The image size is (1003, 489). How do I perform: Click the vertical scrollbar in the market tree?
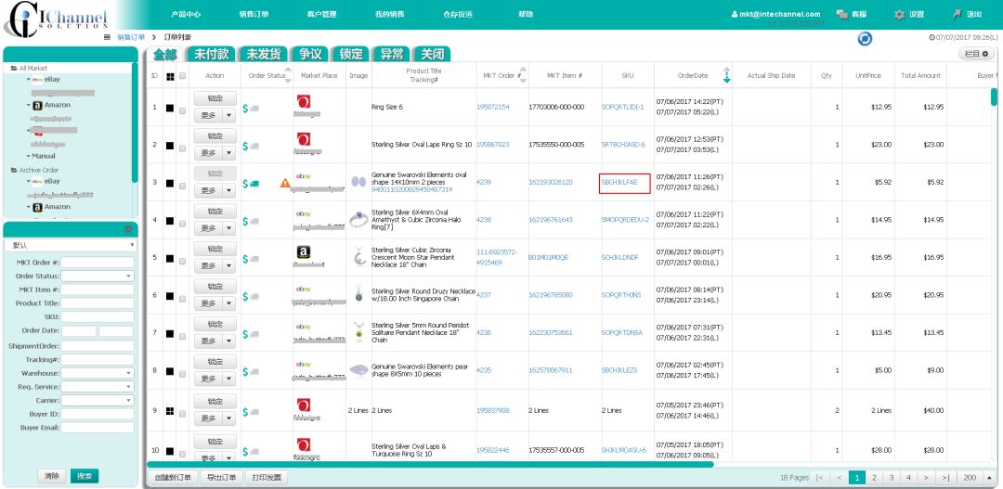tap(135, 122)
